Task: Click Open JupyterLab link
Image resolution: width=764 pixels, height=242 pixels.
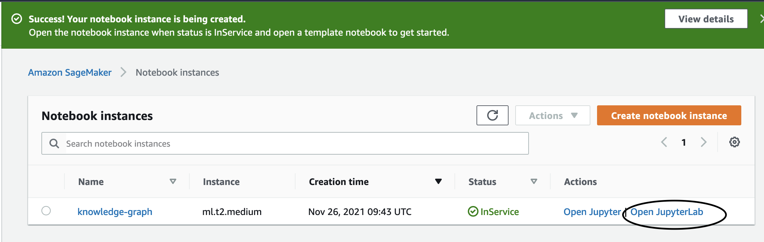Action: [666, 212]
